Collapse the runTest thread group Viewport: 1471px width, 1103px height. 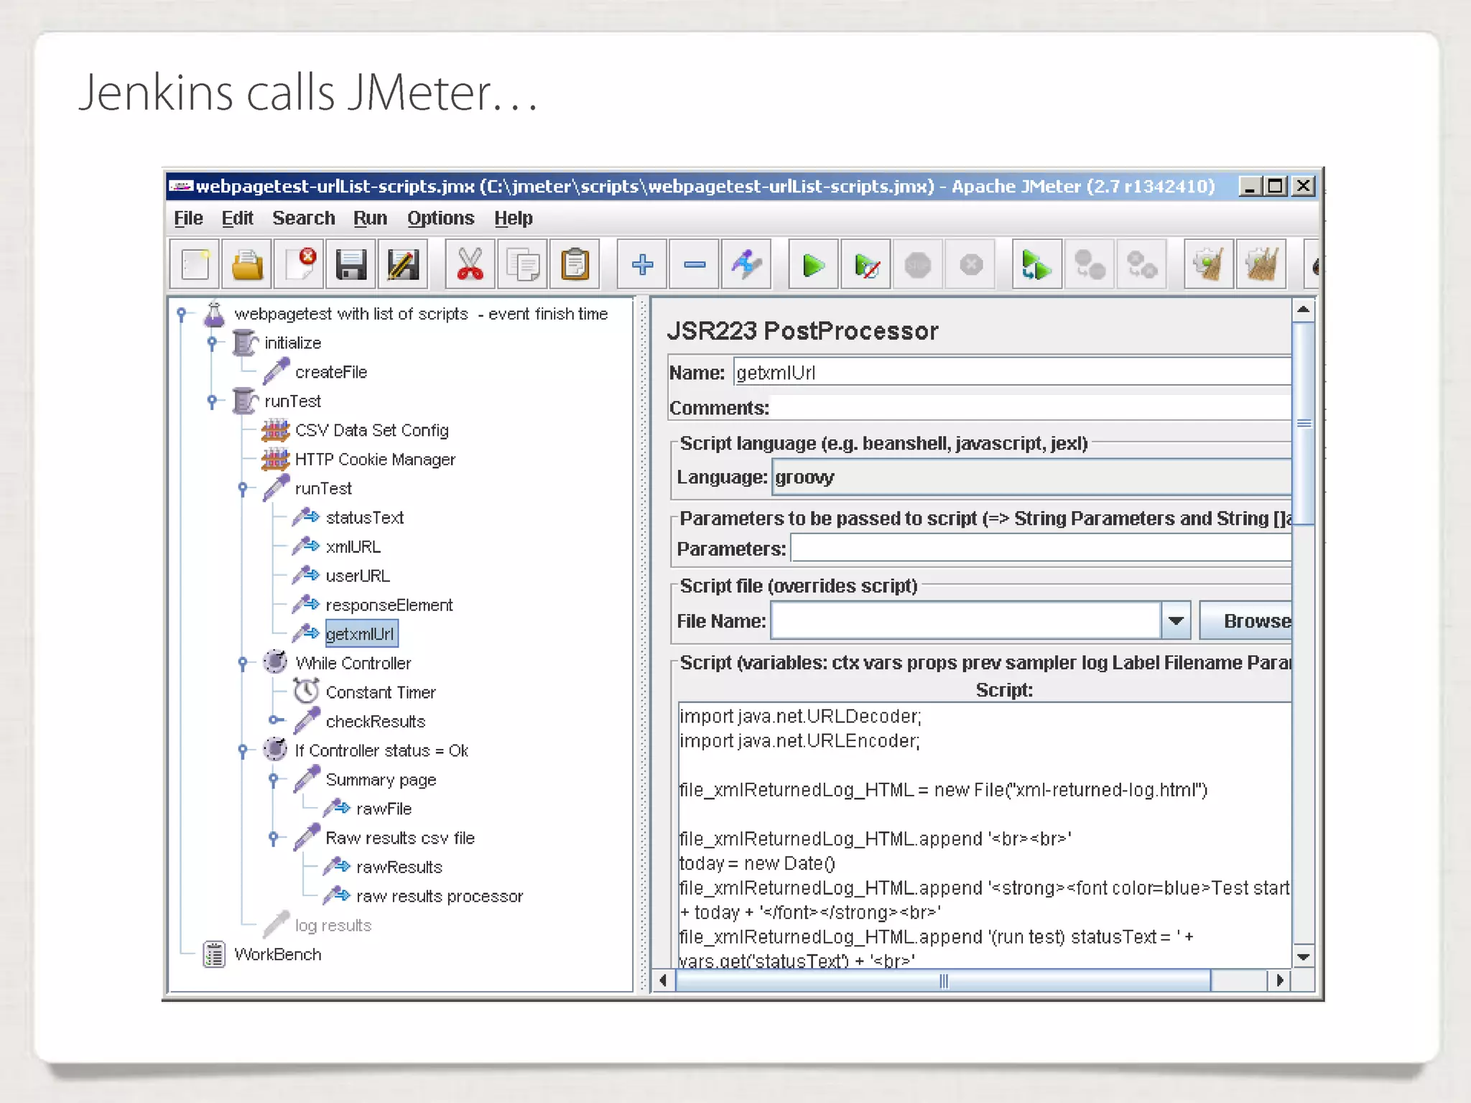212,401
